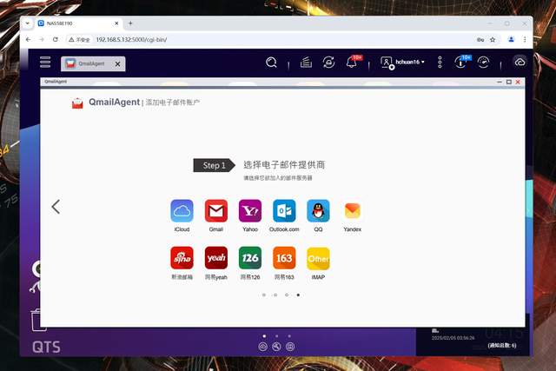Bookmark this page with the star
This screenshot has height=371, width=556.
pos(493,39)
